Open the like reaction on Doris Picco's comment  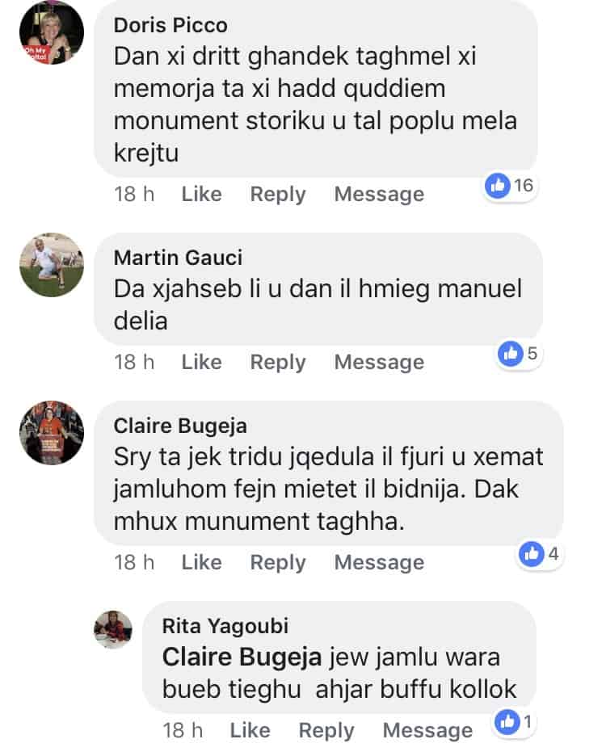click(510, 186)
